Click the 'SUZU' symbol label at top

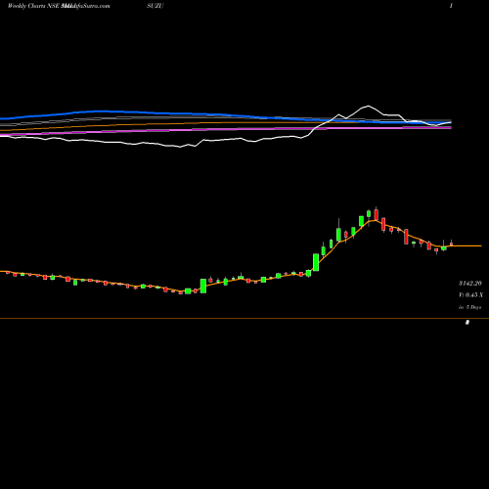[x=156, y=6]
